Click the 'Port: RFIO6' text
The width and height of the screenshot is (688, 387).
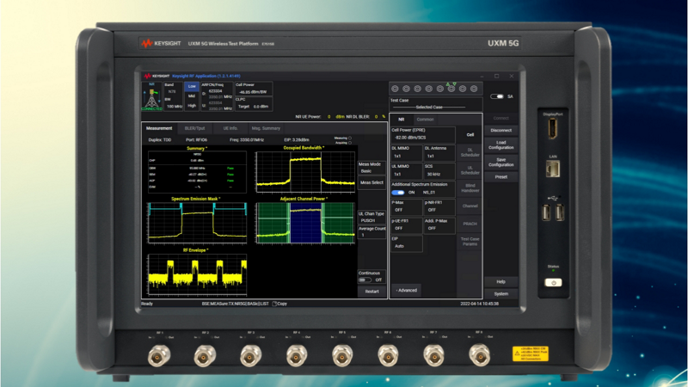coord(196,140)
